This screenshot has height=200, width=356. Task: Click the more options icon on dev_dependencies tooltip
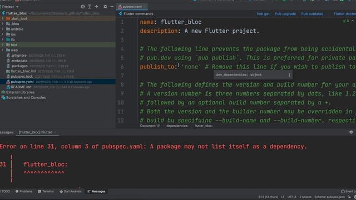pyautogui.click(x=289, y=75)
